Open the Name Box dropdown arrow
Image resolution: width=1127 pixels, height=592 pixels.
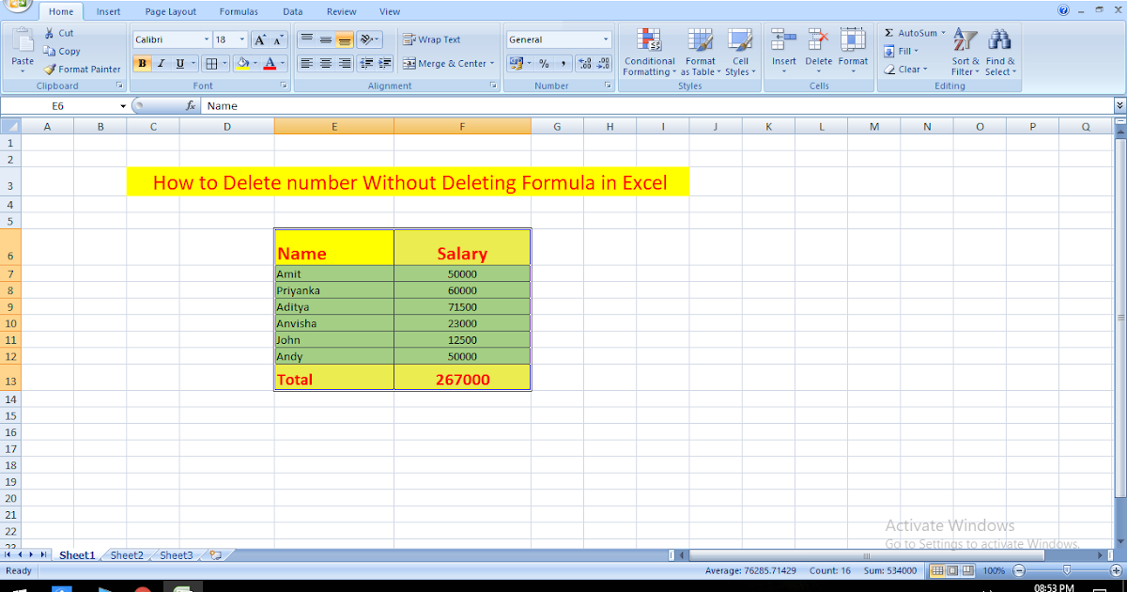pos(123,106)
